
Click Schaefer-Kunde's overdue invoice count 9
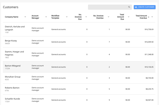(109, 100)
